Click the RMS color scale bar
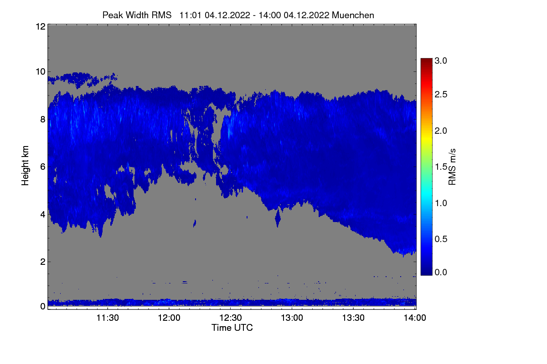Viewport: 547px width, 364px height. (426, 167)
